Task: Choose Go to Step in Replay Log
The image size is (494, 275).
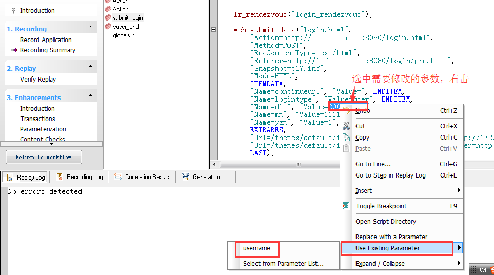Action: click(402, 175)
